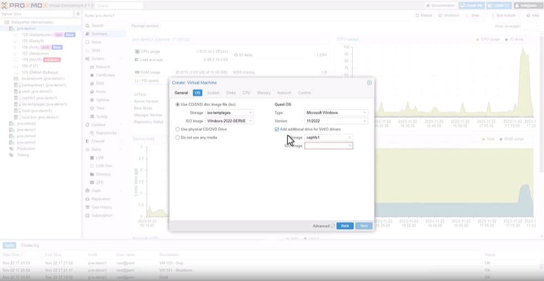Click the Testing tag icon in tree
544x281 pixels.
pyautogui.click(x=11, y=155)
